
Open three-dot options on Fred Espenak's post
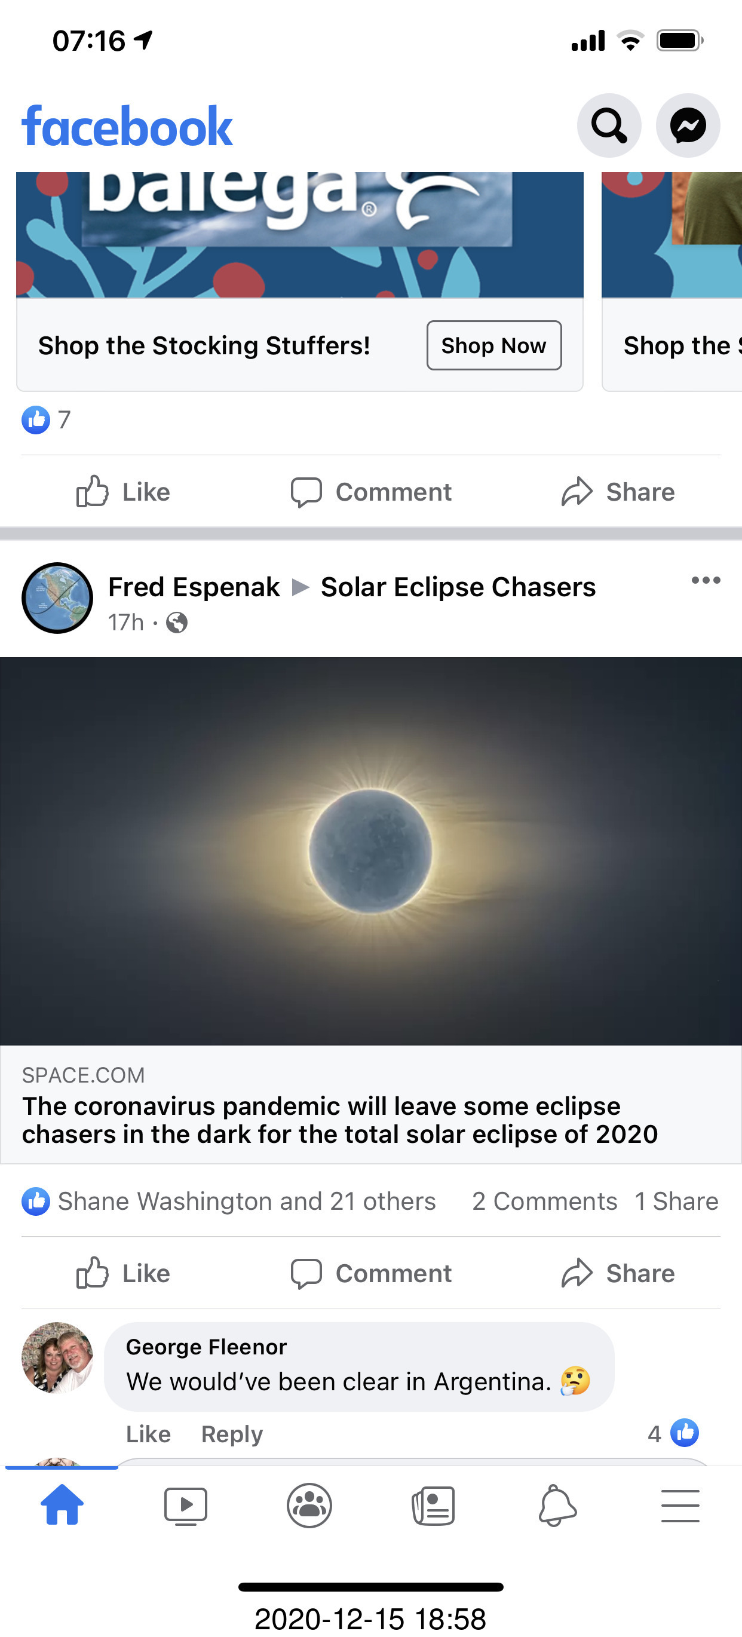click(x=706, y=580)
